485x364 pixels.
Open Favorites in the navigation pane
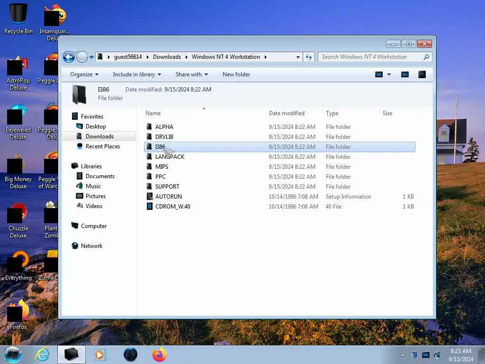[x=92, y=117]
